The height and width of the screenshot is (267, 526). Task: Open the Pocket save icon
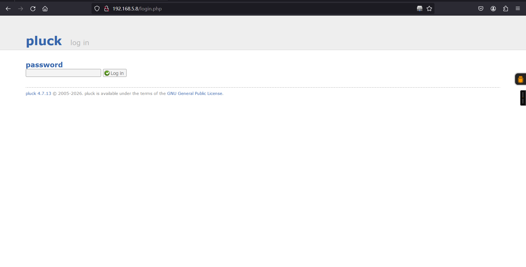click(481, 9)
